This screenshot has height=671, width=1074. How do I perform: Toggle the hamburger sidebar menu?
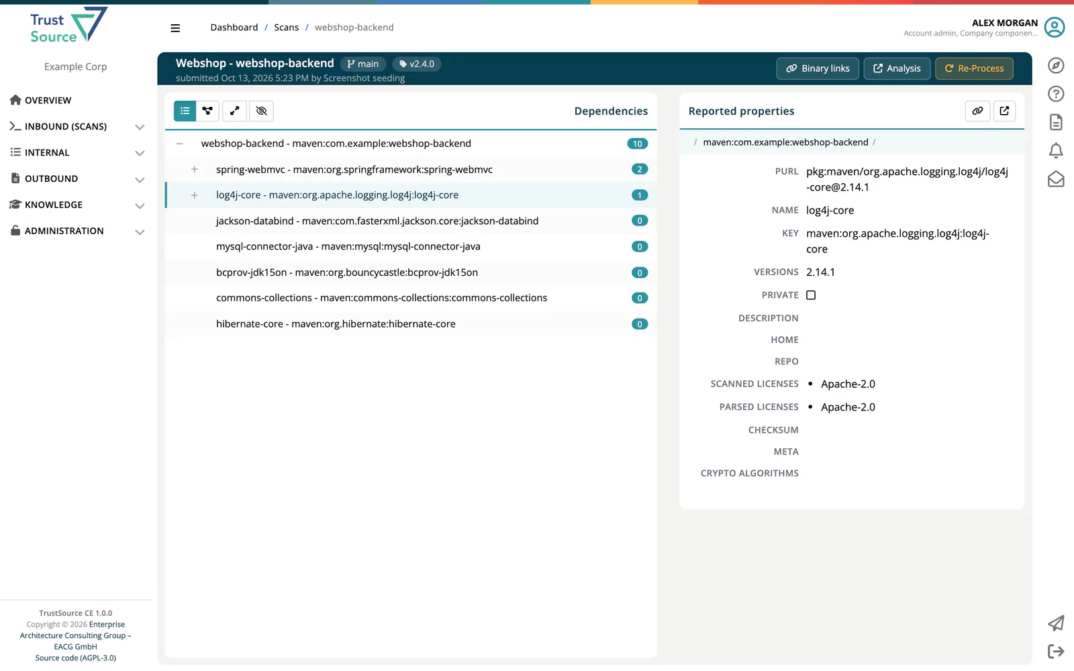click(x=175, y=28)
